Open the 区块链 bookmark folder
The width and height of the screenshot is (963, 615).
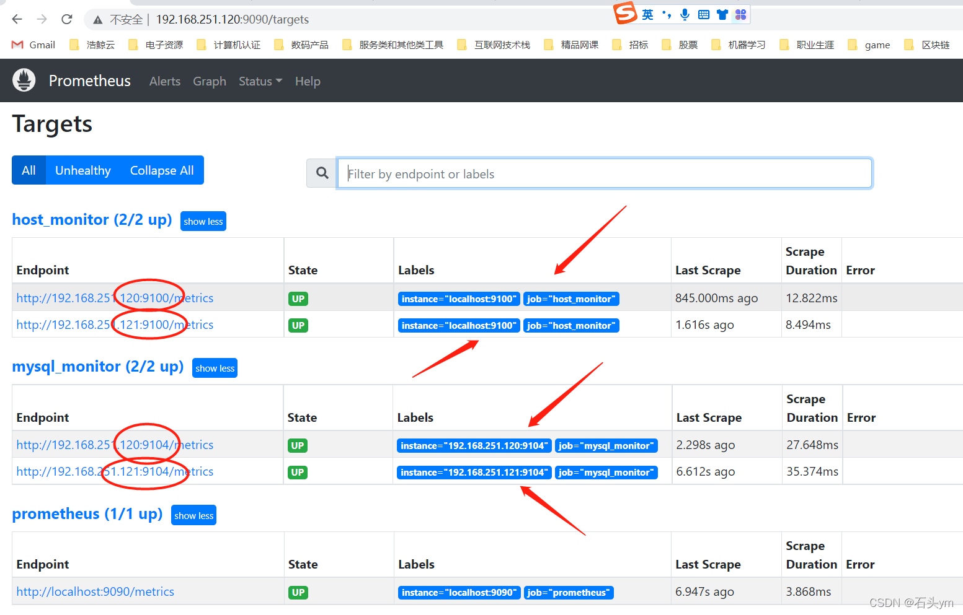click(927, 45)
